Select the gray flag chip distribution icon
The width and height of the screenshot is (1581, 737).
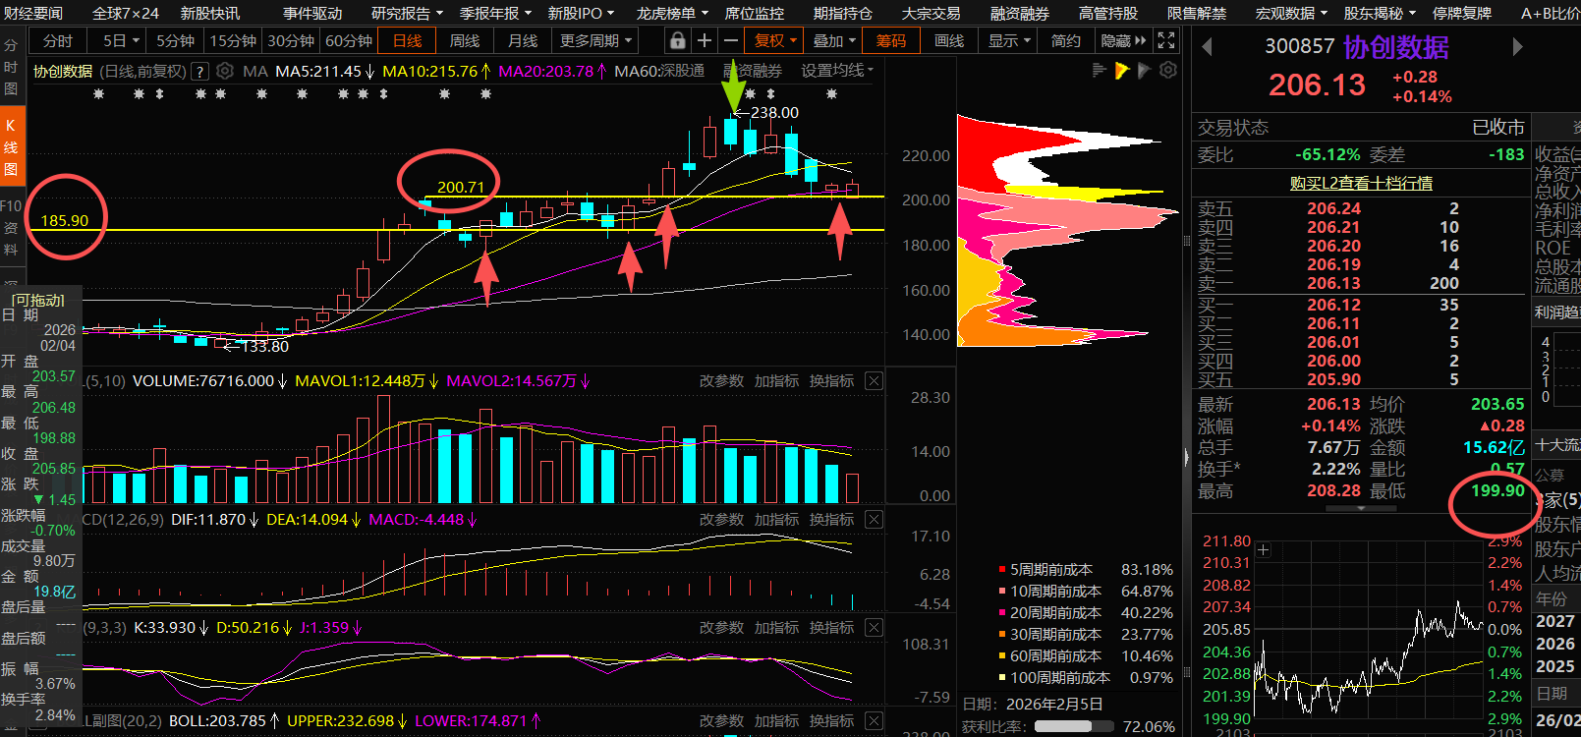pos(1144,70)
